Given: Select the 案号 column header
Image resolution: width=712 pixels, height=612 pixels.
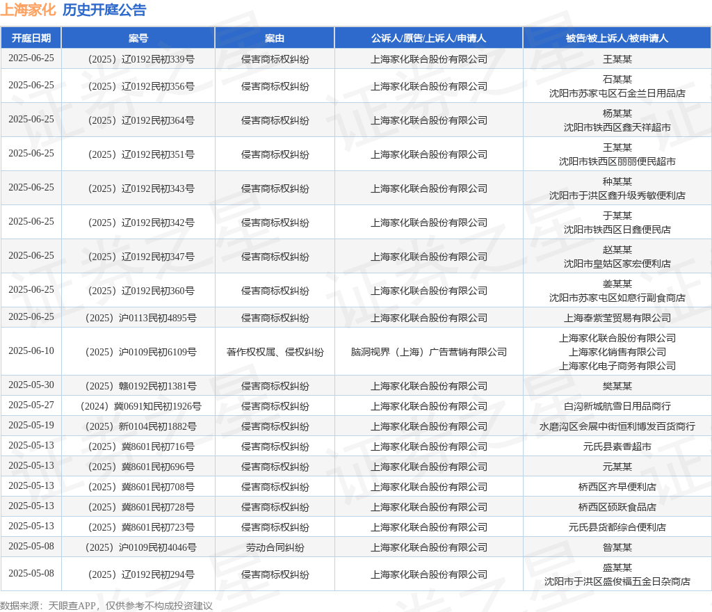Looking at the screenshot, I should 138,38.
